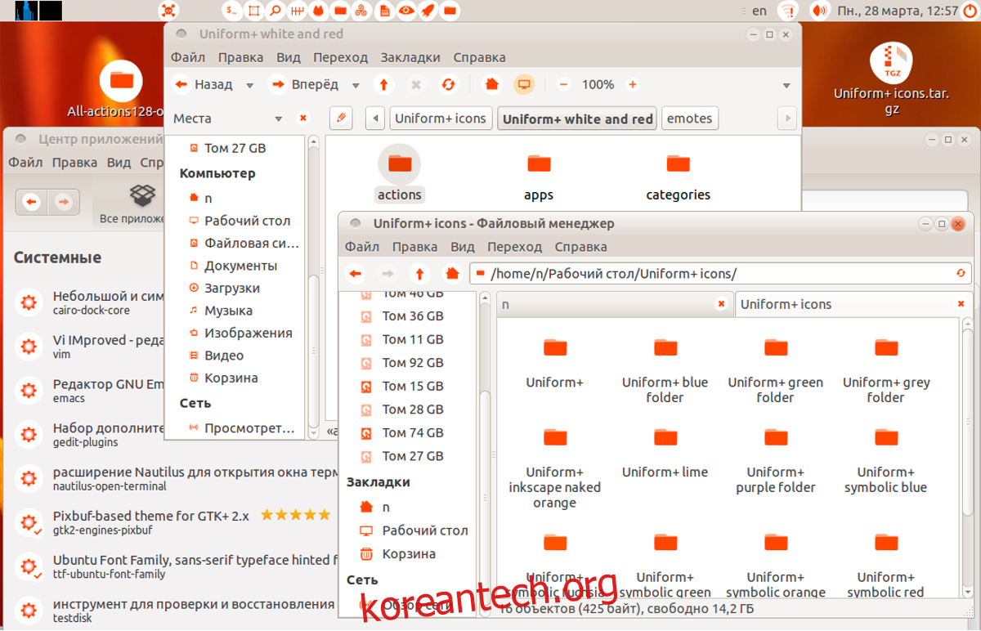
Task: Click the Computer icon in the Nautilus toolbar
Action: (x=524, y=84)
